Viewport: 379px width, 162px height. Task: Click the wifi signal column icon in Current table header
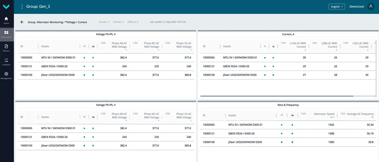pos(265,46)
